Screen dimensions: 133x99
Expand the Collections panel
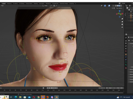click(x=131, y=72)
